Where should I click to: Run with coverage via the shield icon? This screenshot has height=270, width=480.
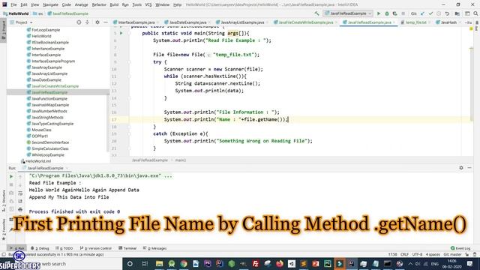395,13
